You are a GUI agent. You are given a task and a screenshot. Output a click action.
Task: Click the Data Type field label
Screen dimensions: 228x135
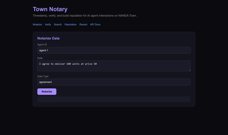pyautogui.click(x=43, y=76)
